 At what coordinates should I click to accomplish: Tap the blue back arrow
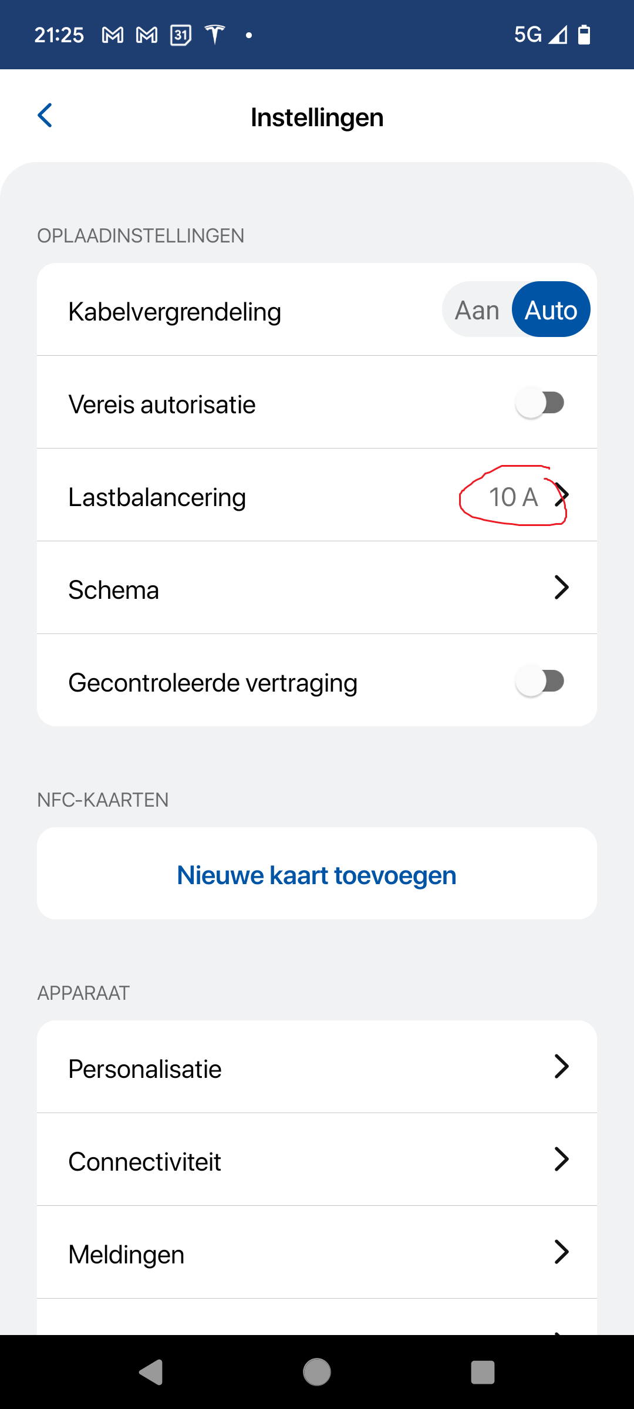pos(45,116)
